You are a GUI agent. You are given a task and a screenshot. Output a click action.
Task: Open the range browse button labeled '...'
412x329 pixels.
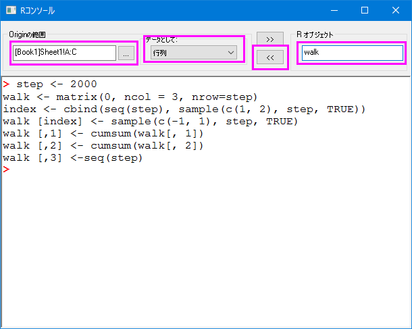(126, 53)
